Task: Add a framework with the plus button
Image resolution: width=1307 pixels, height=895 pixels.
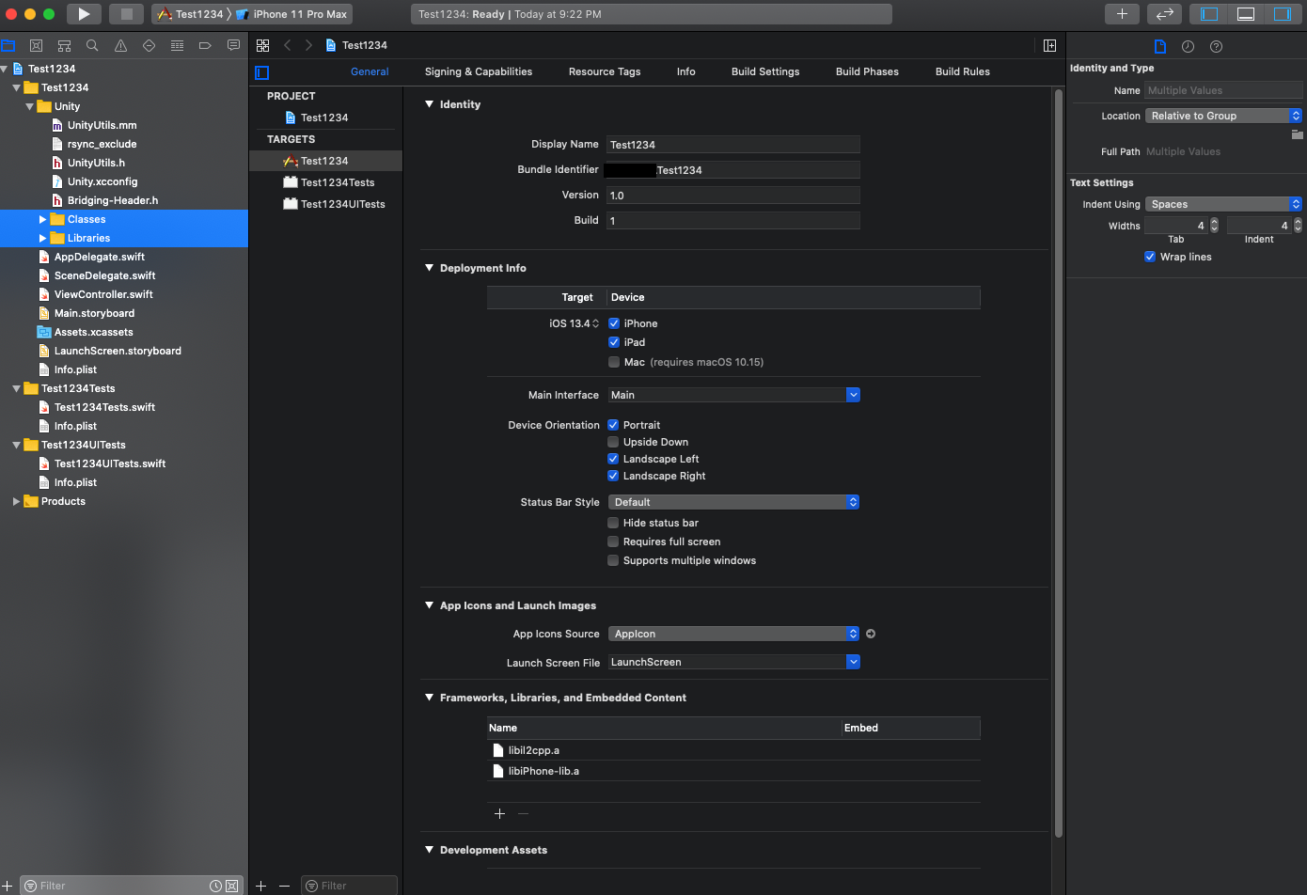Action: click(499, 814)
